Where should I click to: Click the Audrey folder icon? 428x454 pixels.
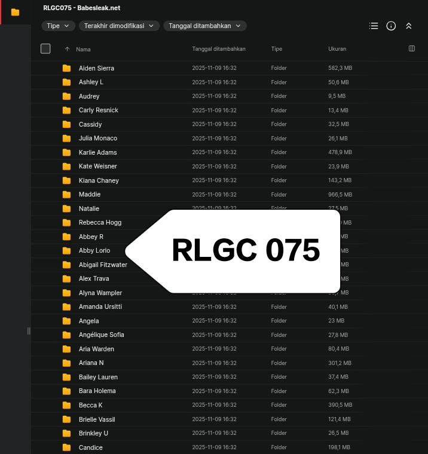pyautogui.click(x=66, y=96)
